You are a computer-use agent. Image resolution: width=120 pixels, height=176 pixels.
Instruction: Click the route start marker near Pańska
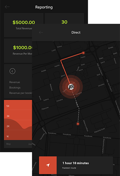click(x=83, y=53)
